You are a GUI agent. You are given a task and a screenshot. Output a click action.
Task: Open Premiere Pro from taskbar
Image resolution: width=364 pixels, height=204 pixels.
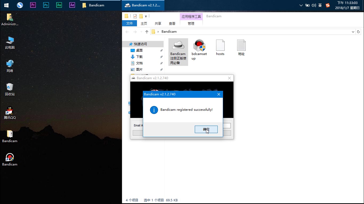click(33, 5)
